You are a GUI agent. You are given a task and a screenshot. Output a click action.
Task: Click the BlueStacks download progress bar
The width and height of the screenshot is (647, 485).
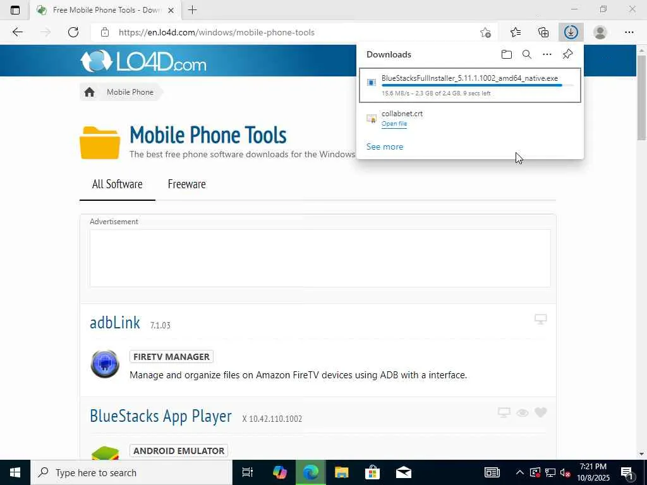pyautogui.click(x=478, y=85)
